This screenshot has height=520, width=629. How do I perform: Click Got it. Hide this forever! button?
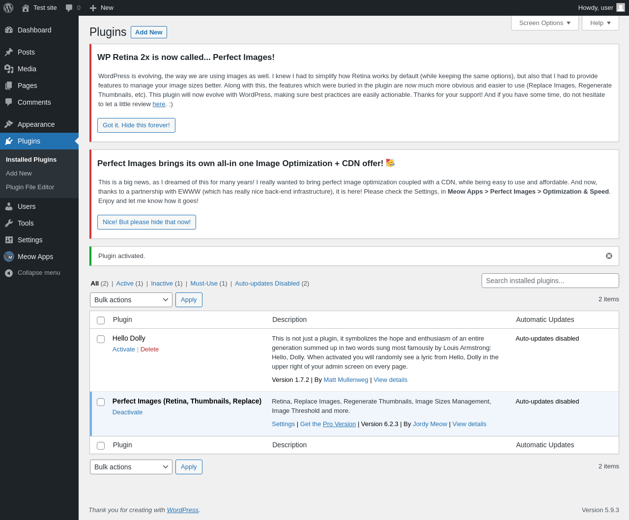tap(136, 125)
